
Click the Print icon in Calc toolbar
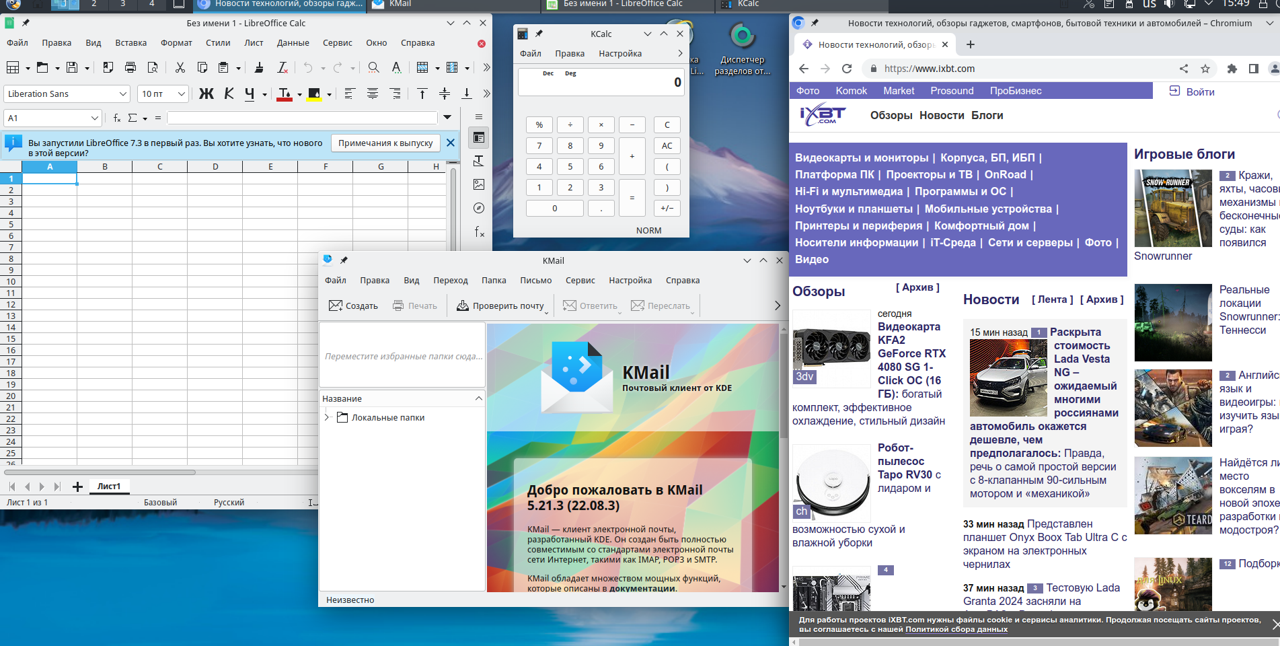tap(130, 67)
